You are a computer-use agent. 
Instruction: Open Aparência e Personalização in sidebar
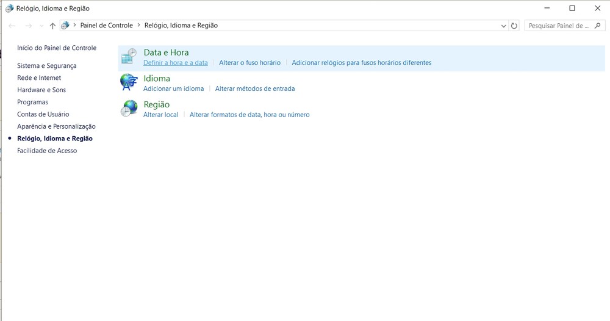pos(56,126)
